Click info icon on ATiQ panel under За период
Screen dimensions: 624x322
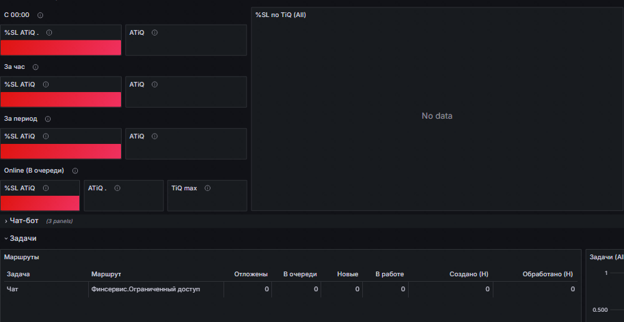155,136
